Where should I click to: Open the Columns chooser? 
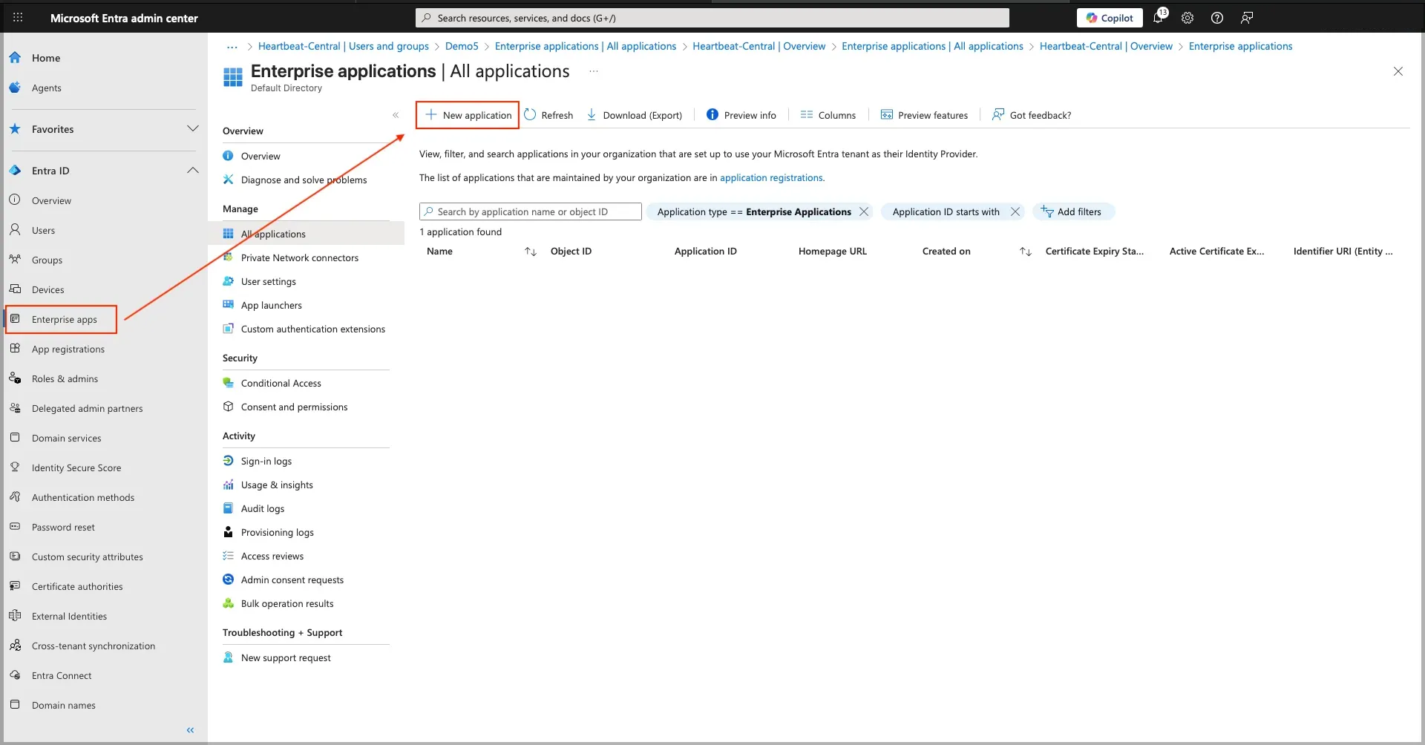[x=828, y=115]
